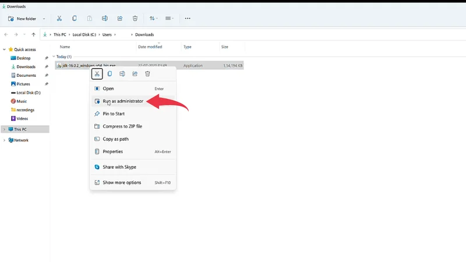
Task: Open the Sort options dropdown
Action: coord(153,18)
